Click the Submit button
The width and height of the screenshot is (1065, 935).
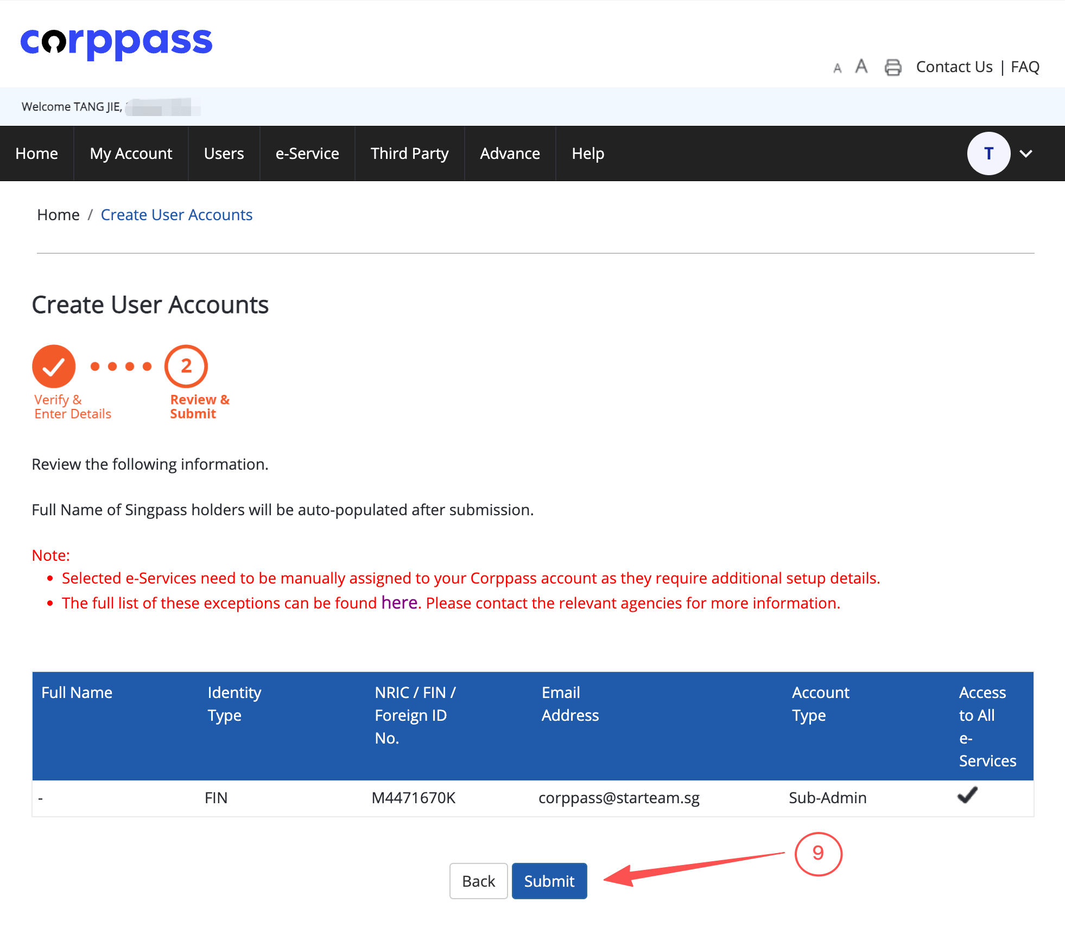(549, 881)
